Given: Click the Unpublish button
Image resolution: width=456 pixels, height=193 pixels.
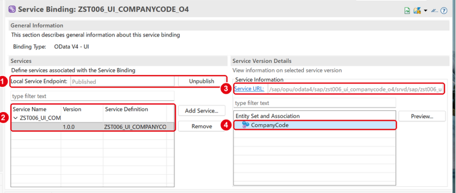Looking at the screenshot, I should pyautogui.click(x=202, y=81).
